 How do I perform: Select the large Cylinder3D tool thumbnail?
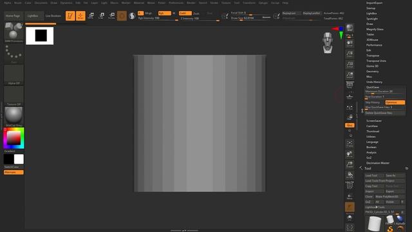pos(375,224)
